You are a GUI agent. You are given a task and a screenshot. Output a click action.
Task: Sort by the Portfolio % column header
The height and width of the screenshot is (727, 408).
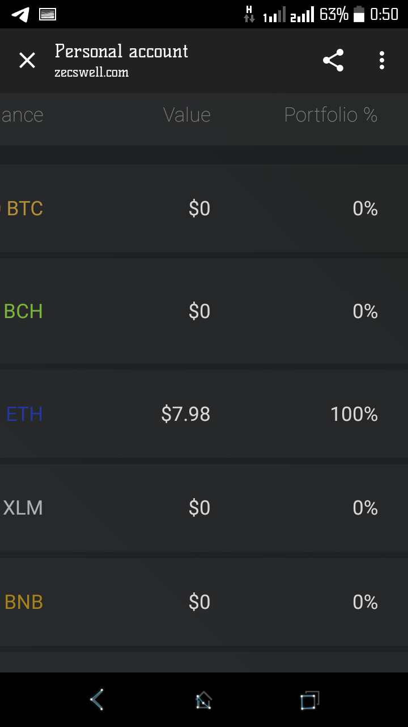point(331,115)
